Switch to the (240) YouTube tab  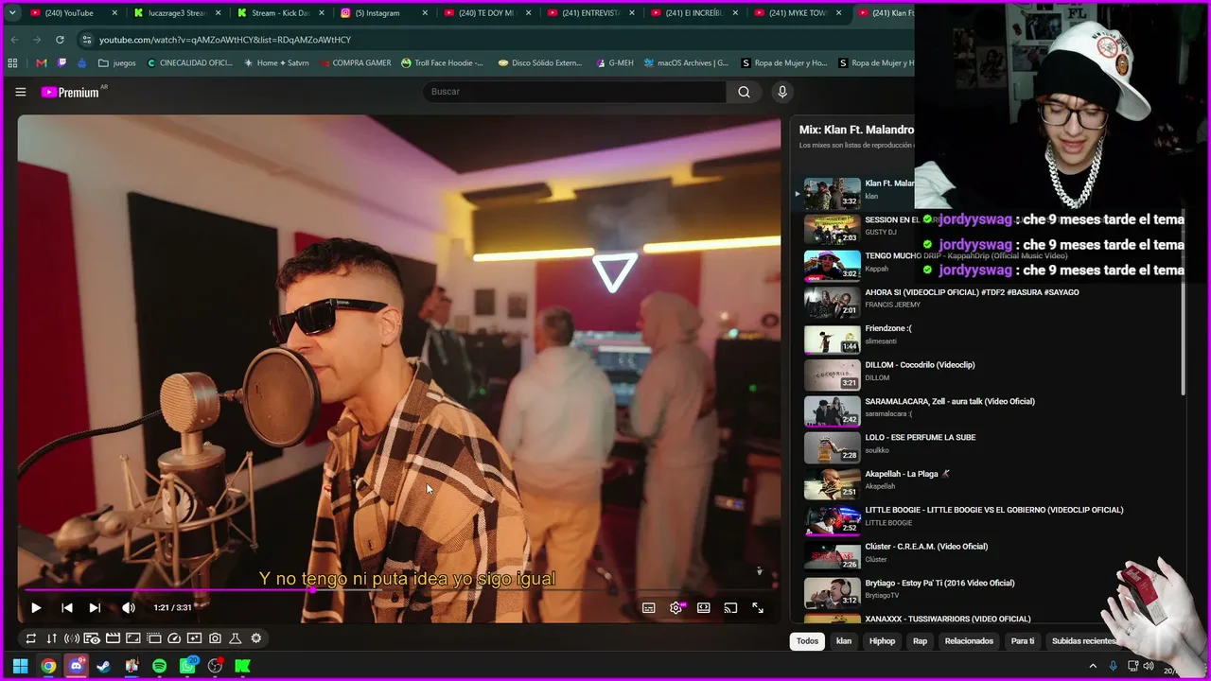(x=72, y=13)
